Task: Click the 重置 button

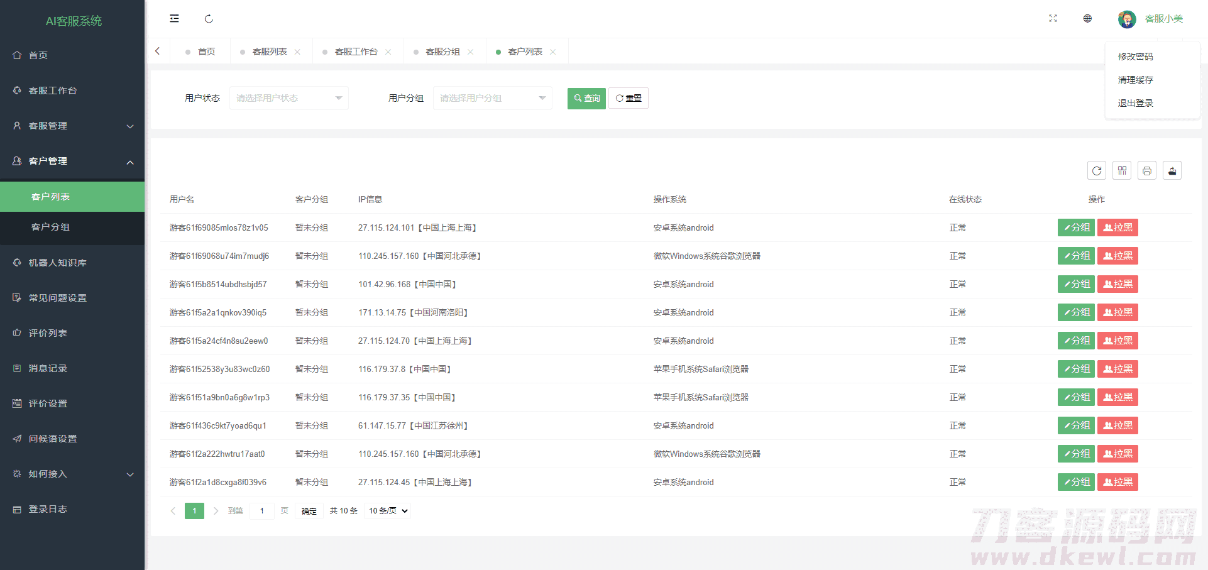Action: 629,98
